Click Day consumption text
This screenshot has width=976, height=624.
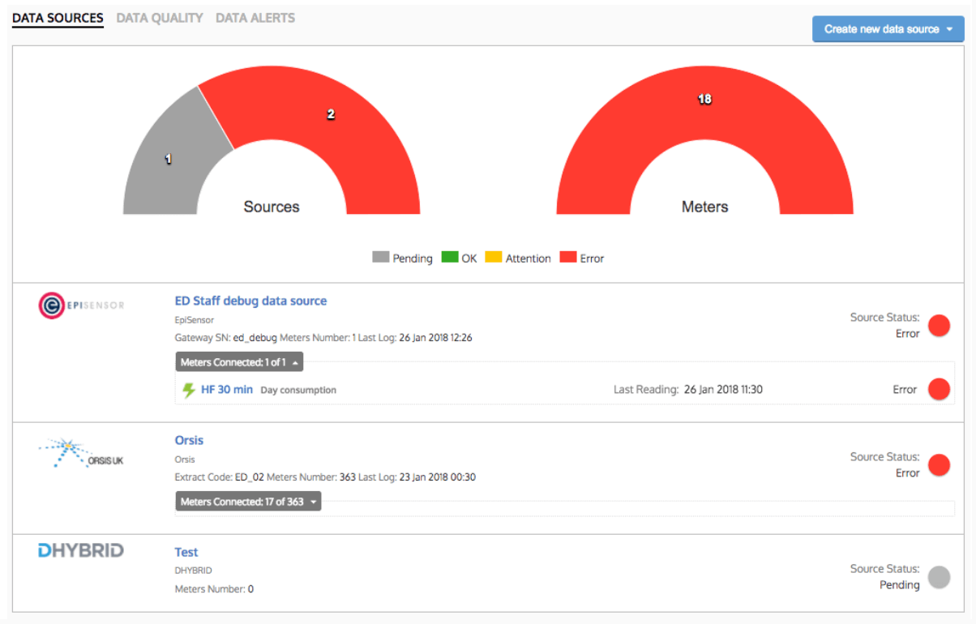[298, 390]
